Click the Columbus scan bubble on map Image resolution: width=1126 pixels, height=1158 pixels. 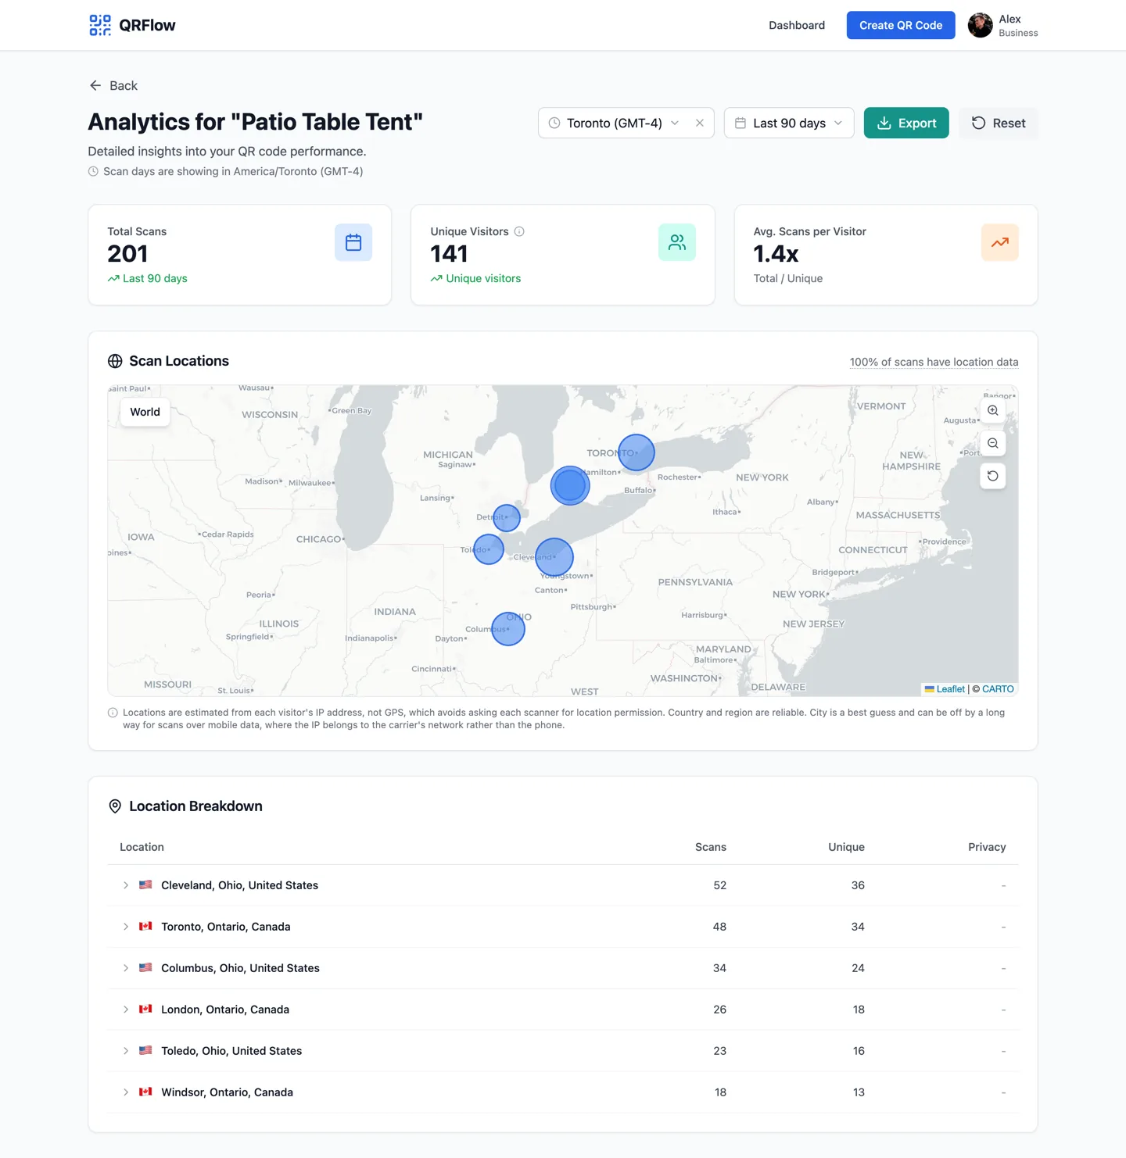pyautogui.click(x=508, y=629)
